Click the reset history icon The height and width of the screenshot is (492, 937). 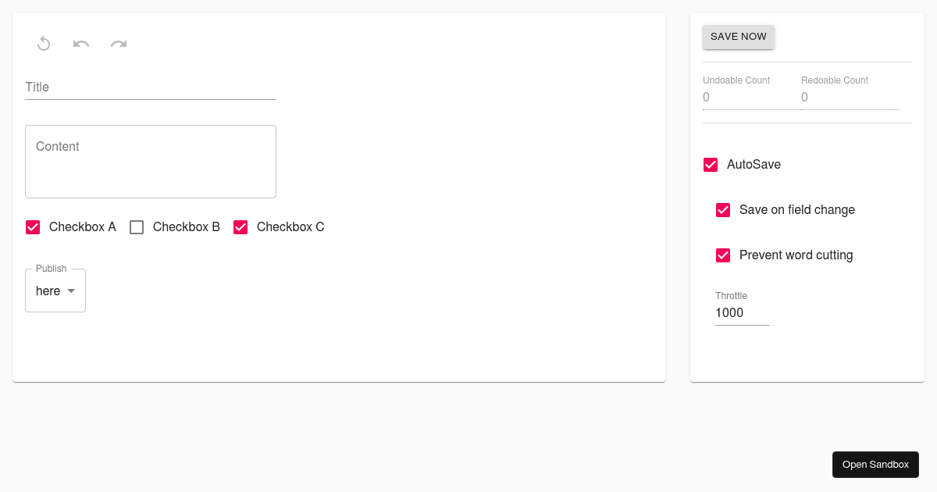[44, 43]
